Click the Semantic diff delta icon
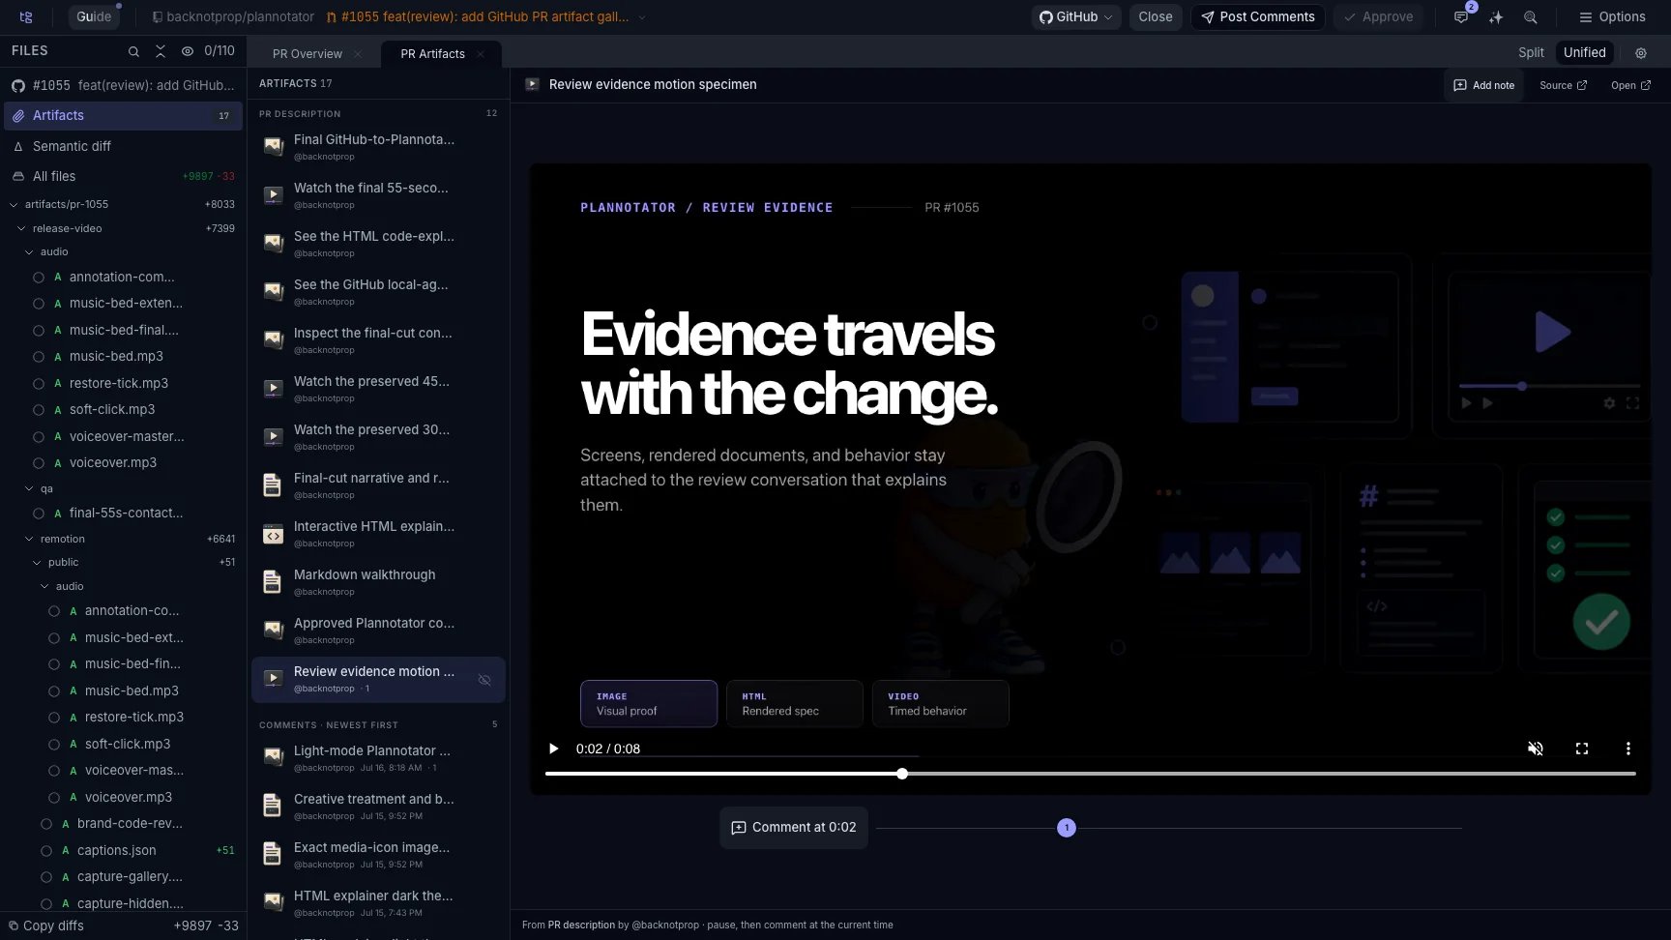 [18, 146]
